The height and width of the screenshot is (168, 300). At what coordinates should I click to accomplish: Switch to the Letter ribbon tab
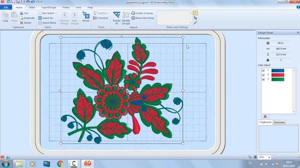pos(32,7)
